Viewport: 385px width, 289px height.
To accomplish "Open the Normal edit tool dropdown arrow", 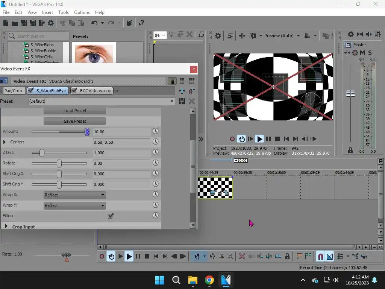I will tap(204, 257).
